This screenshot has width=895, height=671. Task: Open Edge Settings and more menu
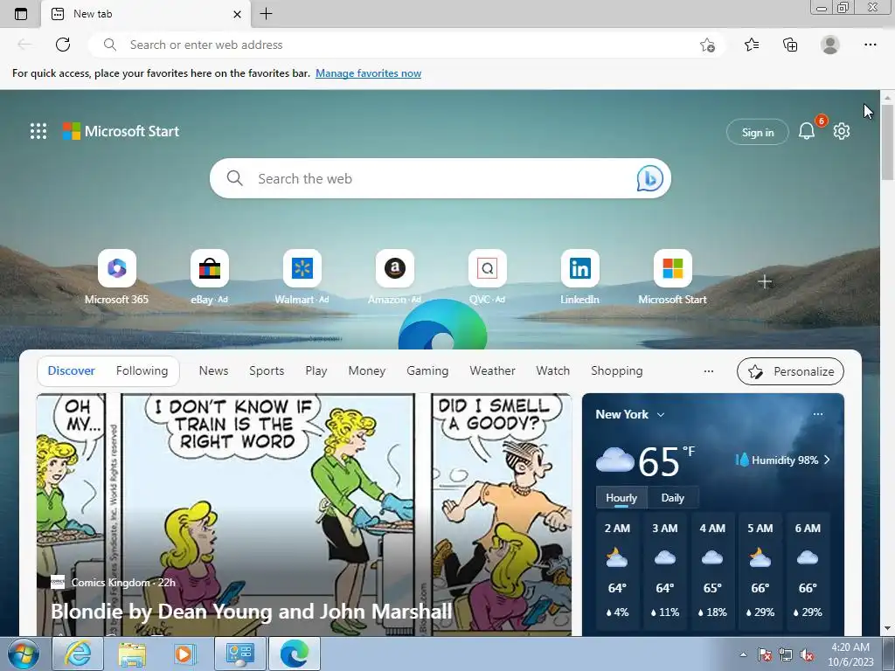[x=870, y=45]
